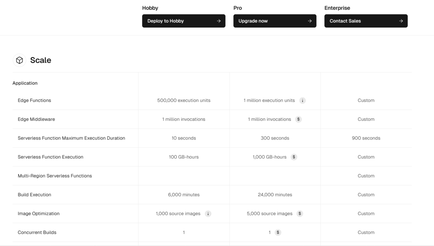The image size is (434, 246).
Task: Click the Scale section title
Action: tap(40, 60)
